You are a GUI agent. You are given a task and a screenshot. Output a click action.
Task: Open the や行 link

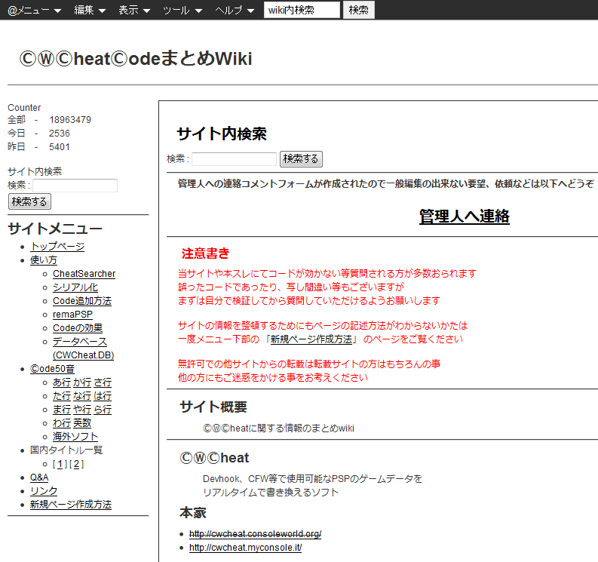click(x=82, y=410)
